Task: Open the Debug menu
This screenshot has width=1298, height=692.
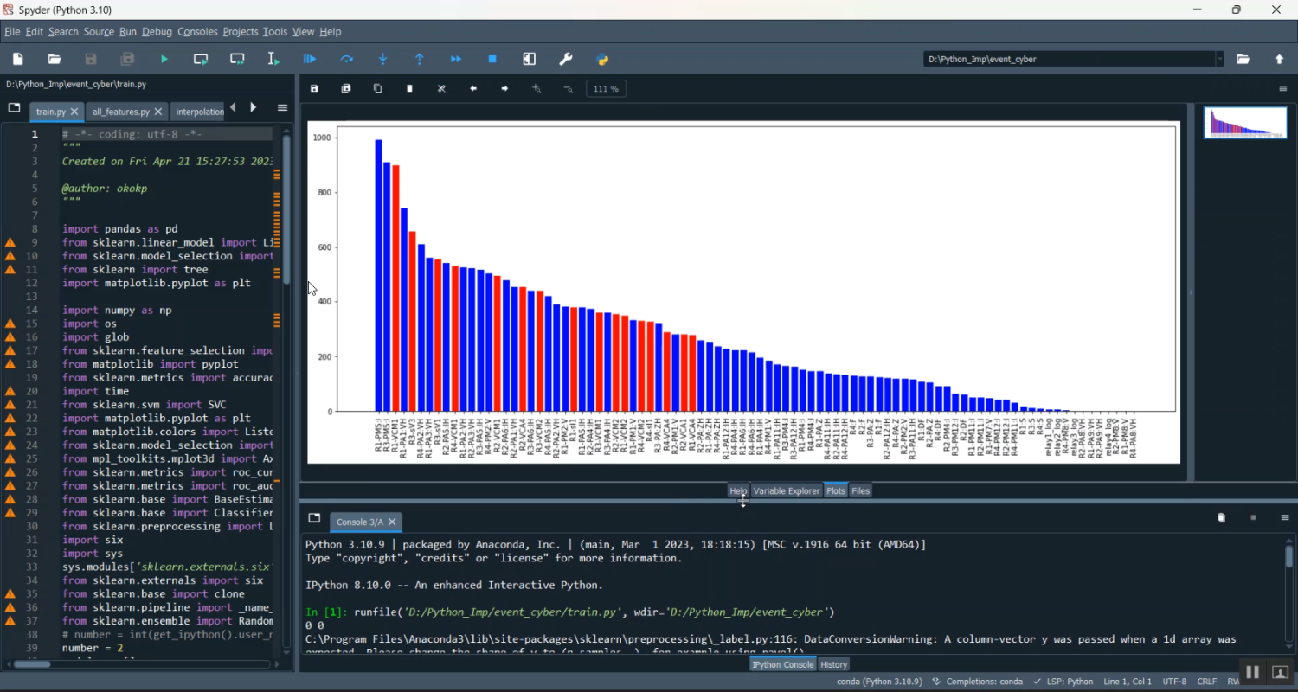Action: point(157,31)
